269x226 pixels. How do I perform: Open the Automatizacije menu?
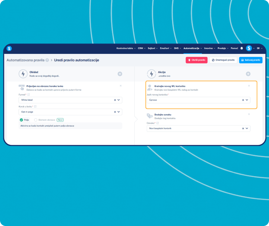(193, 48)
